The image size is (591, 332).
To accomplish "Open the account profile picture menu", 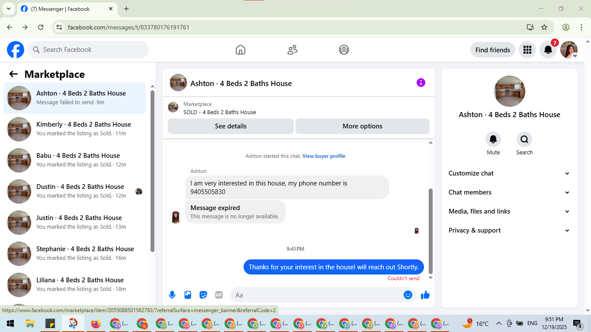I will 569,50.
